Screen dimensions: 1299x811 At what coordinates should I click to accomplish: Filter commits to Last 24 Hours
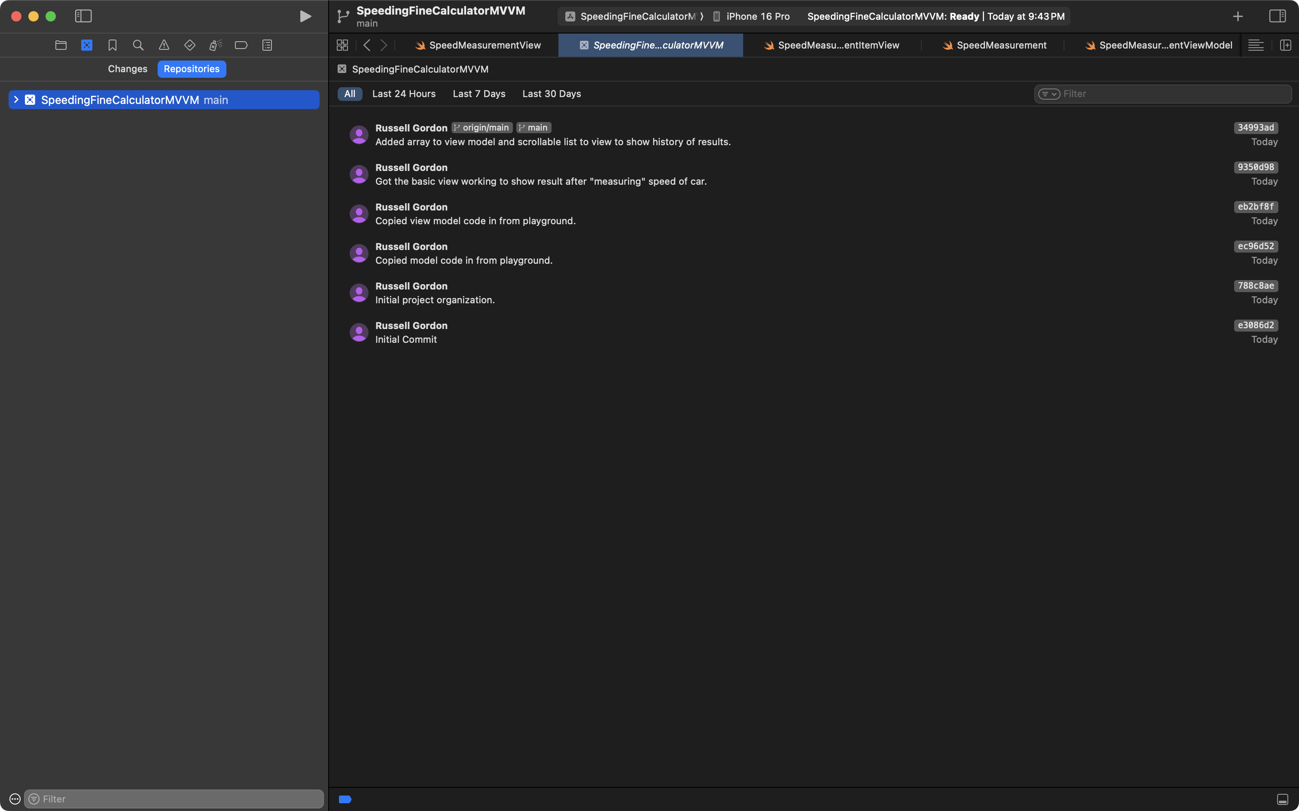pyautogui.click(x=403, y=94)
